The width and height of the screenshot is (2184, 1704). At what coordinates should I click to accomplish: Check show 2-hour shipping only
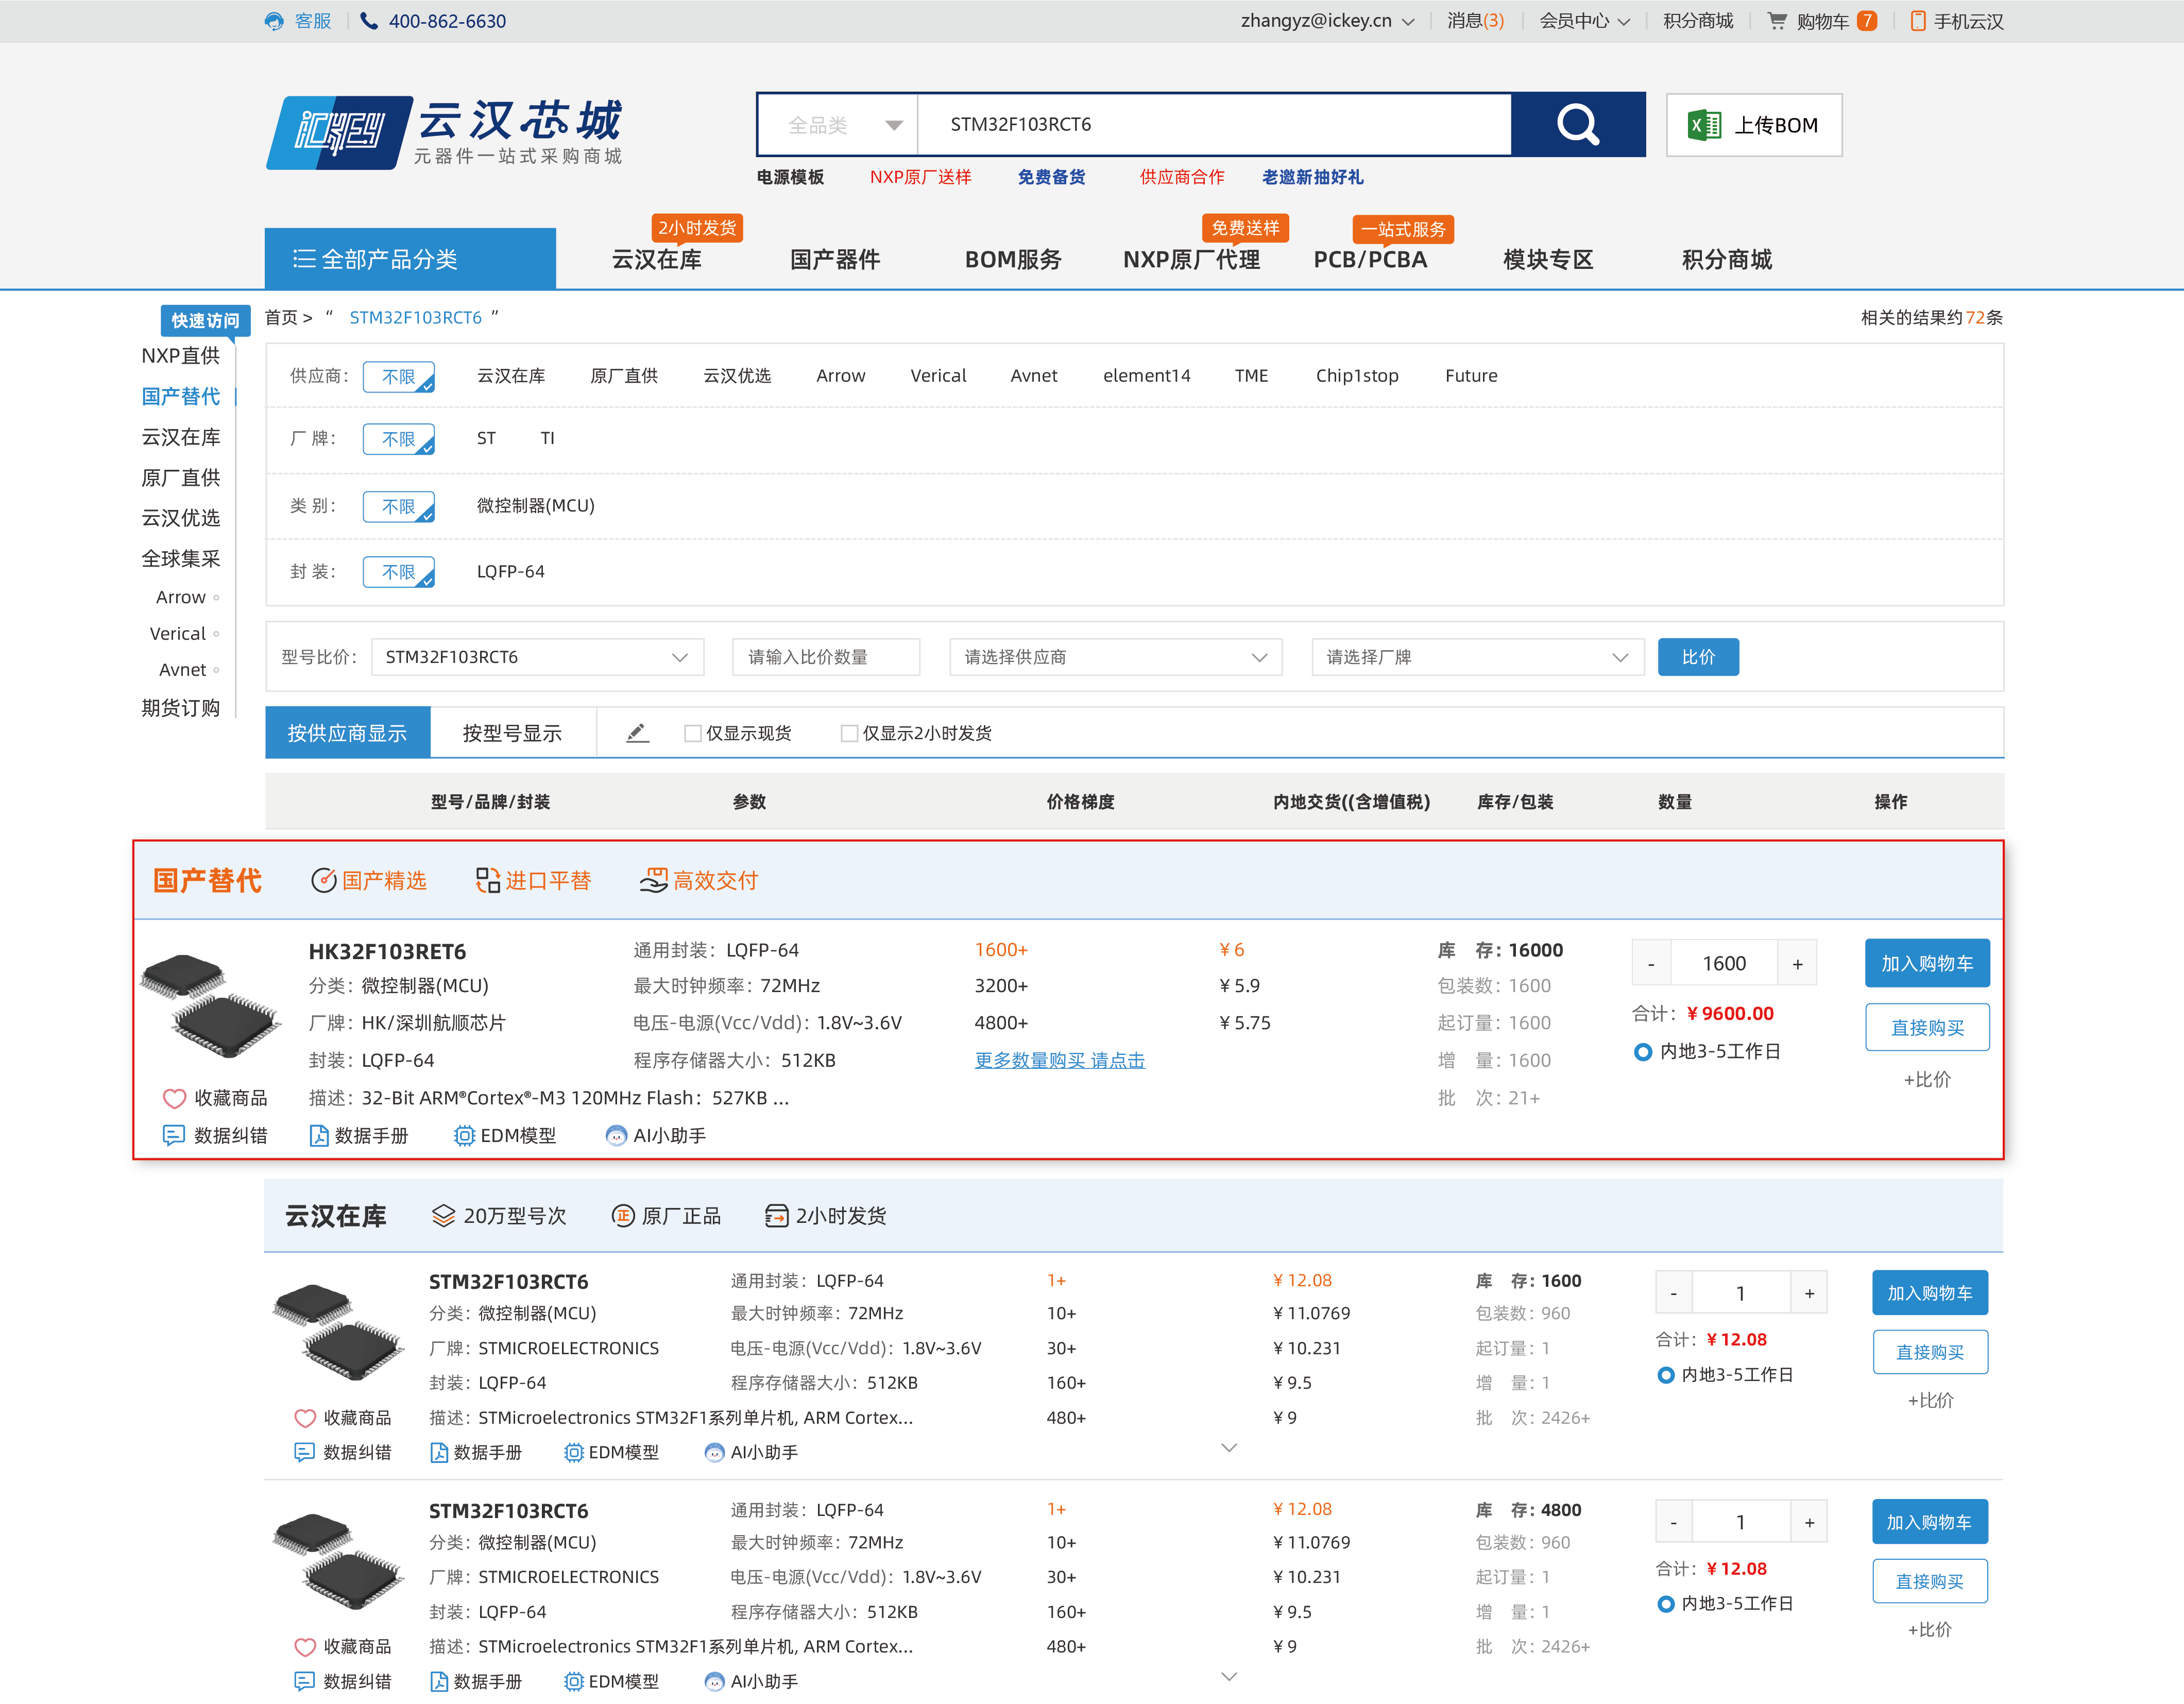pos(849,733)
